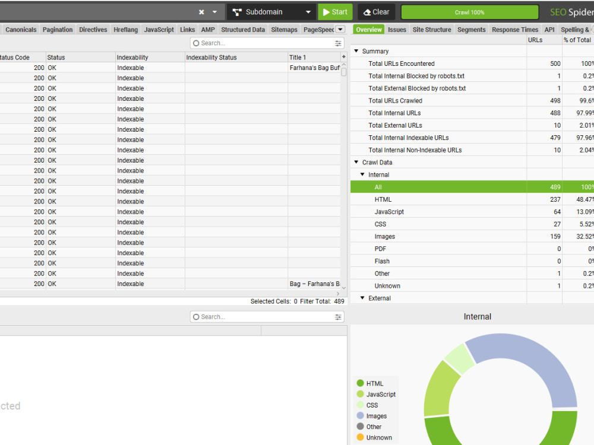The height and width of the screenshot is (445, 594).
Task: Select the All row under Internal
Action: [472, 187]
